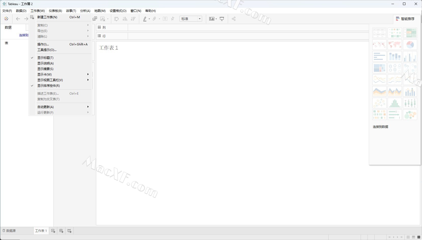The image size is (422, 240).
Task: Toggle the 显示说明(A) menu option
Action: [60, 63]
